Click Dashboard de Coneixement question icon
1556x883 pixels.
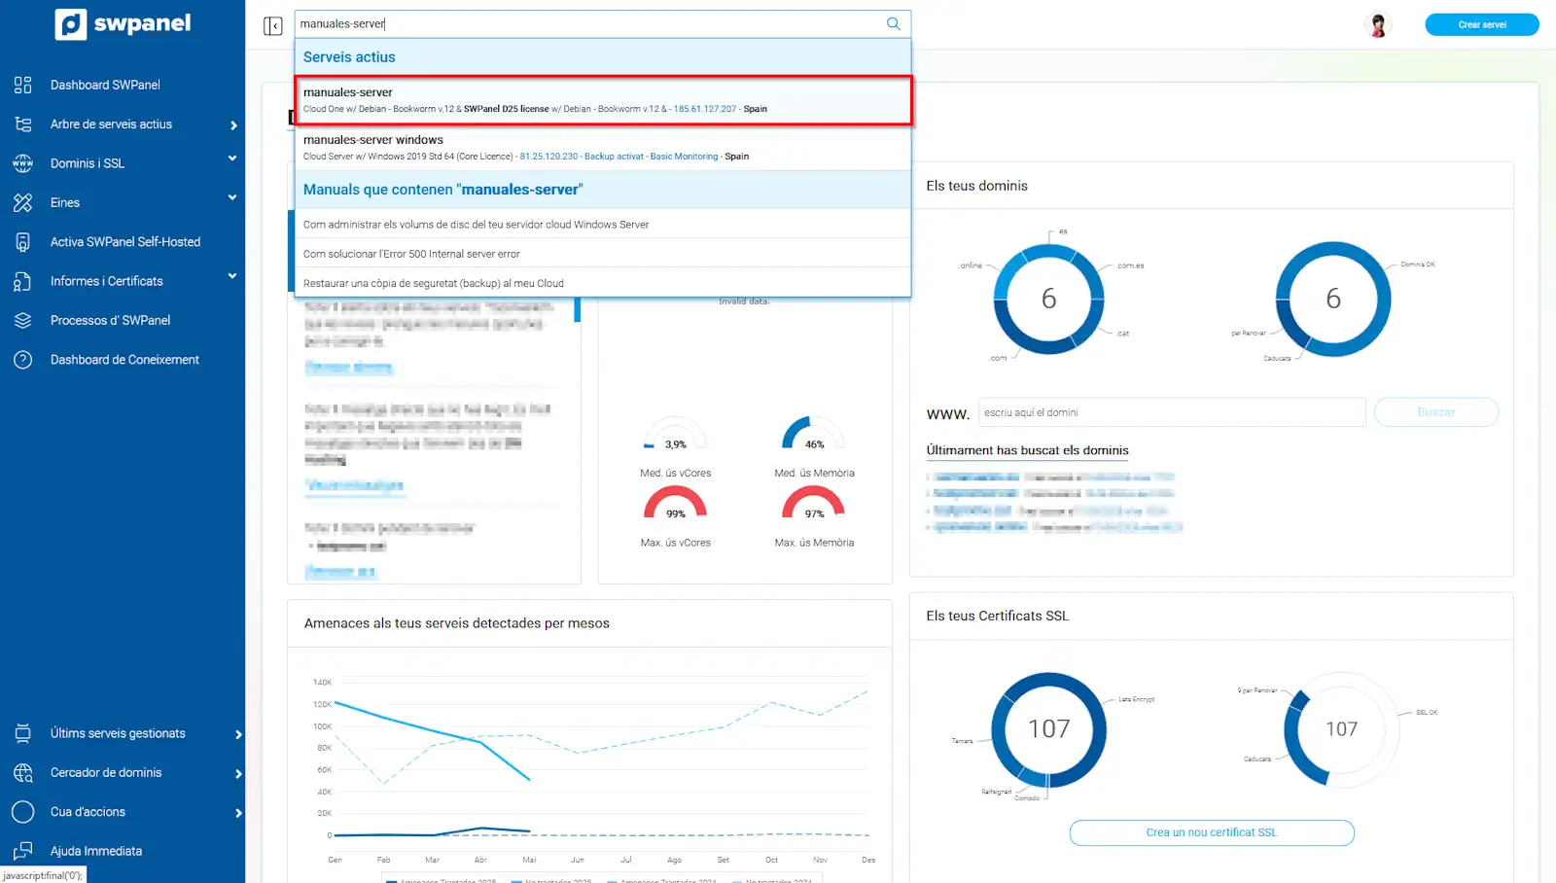(23, 360)
